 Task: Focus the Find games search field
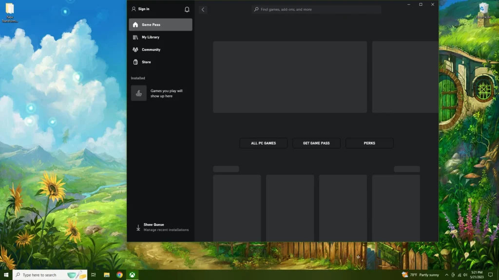point(316,10)
